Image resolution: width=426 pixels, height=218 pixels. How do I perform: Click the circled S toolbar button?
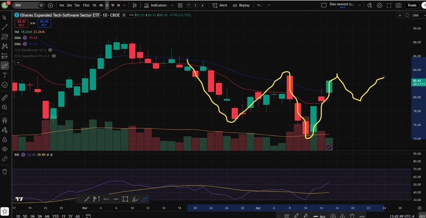tap(195, 5)
